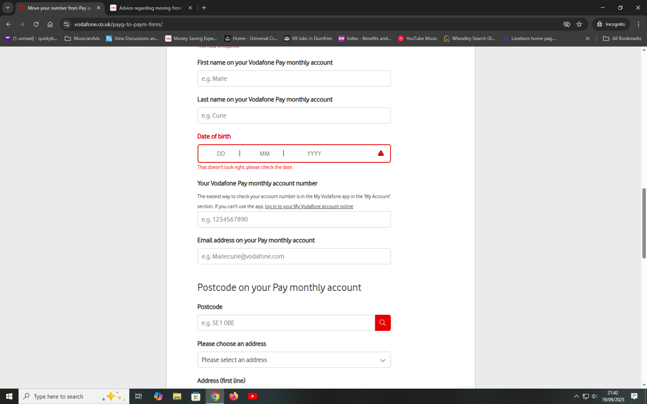Close the 'Move your number from Pay as' tab

(99, 8)
